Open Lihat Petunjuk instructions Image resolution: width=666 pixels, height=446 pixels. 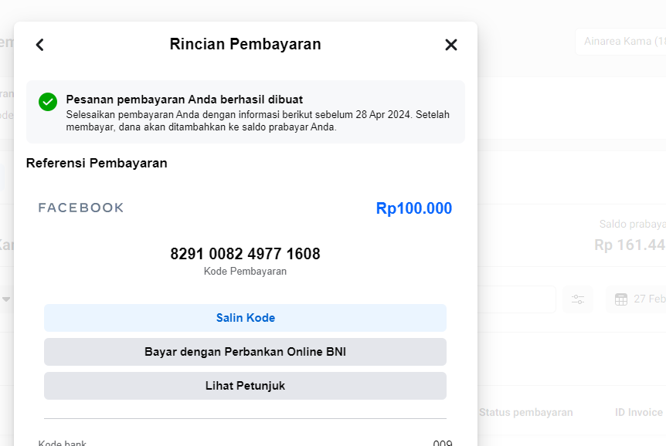(x=245, y=386)
